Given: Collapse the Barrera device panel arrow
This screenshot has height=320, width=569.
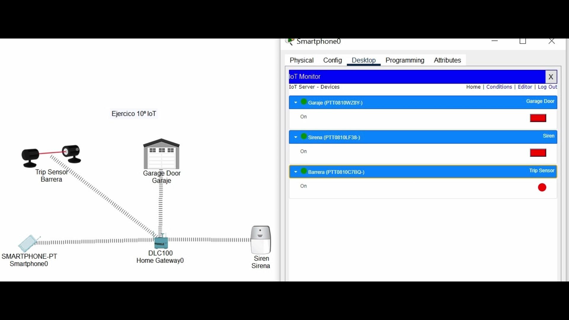Looking at the screenshot, I should coord(295,172).
